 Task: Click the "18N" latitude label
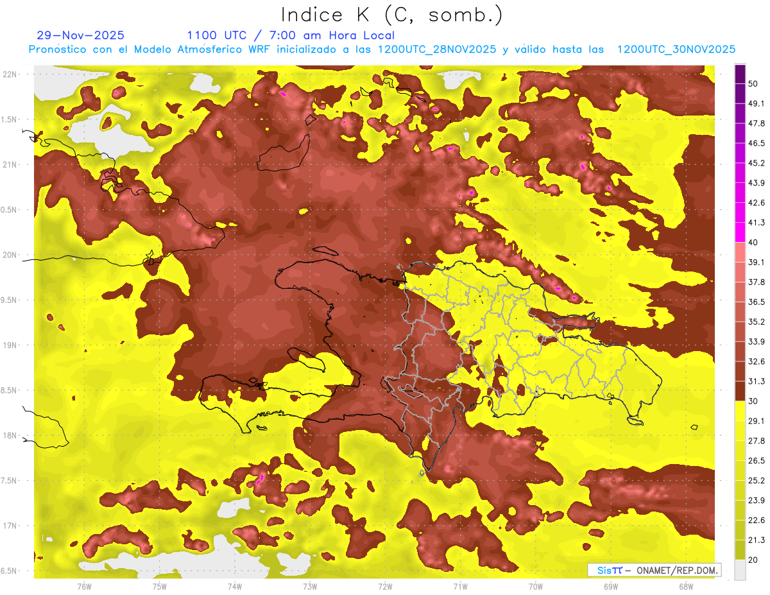[10, 435]
